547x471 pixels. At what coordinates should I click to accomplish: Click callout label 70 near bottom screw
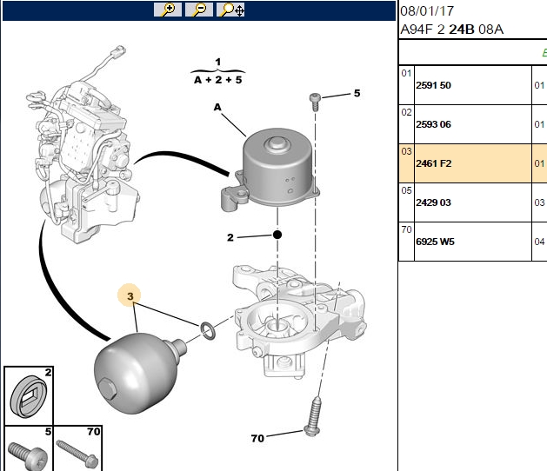click(257, 438)
